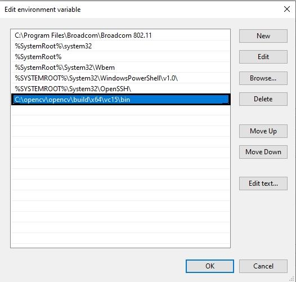This screenshot has height=282, width=296.
Task: Click the resize grip in the dialog corner
Action: pyautogui.click(x=292, y=279)
